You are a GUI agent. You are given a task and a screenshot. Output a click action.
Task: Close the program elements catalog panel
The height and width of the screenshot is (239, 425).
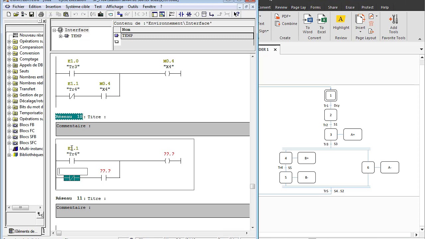pyautogui.click(x=44, y=21)
